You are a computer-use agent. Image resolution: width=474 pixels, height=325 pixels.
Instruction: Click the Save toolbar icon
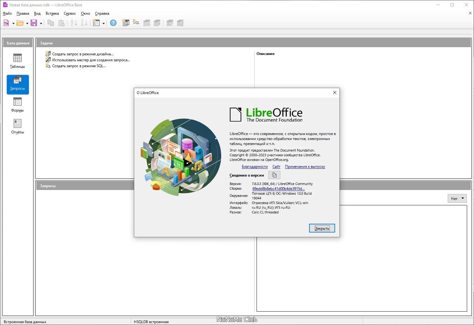pos(34,23)
